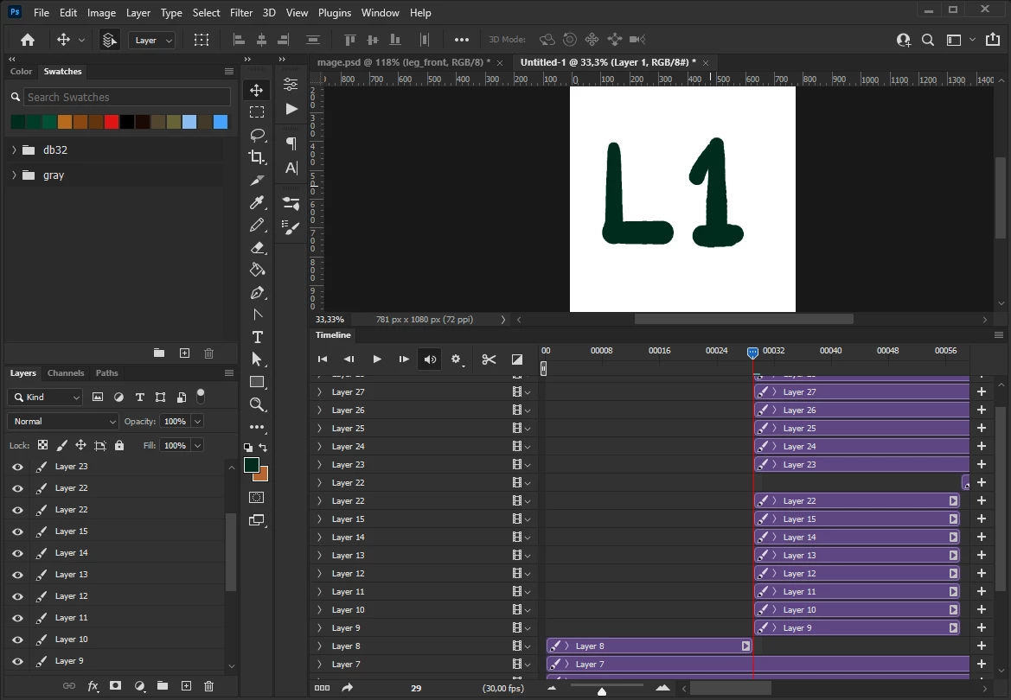
Task: Open the Opacity dropdown arrow
Action: (x=198, y=421)
